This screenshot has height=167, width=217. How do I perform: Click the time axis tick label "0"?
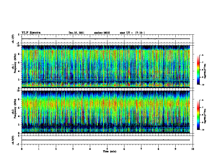click(x=22, y=149)
